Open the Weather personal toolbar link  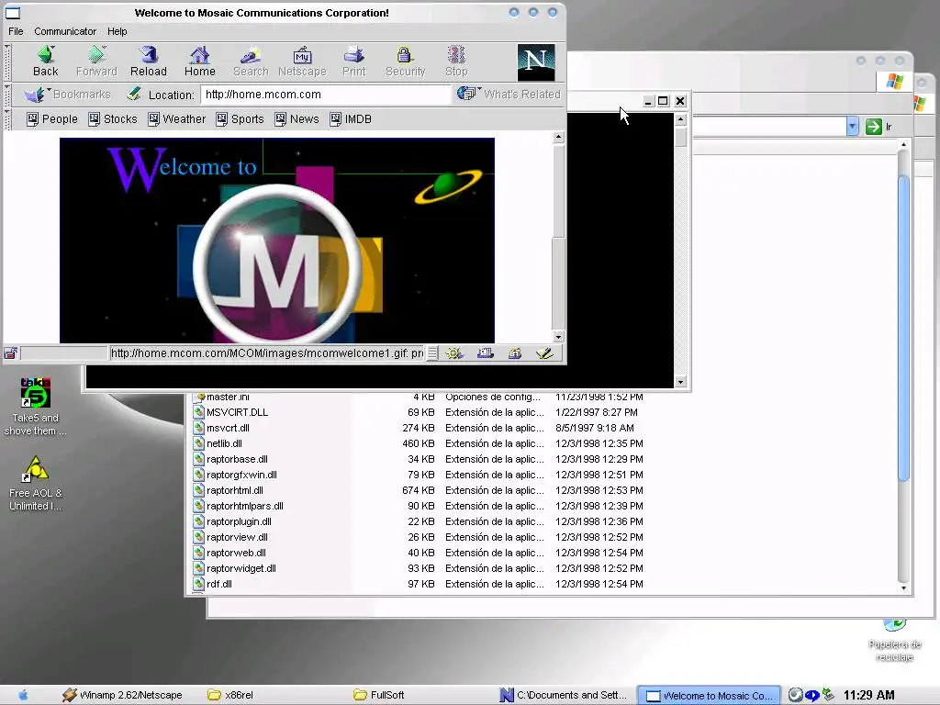(x=177, y=119)
